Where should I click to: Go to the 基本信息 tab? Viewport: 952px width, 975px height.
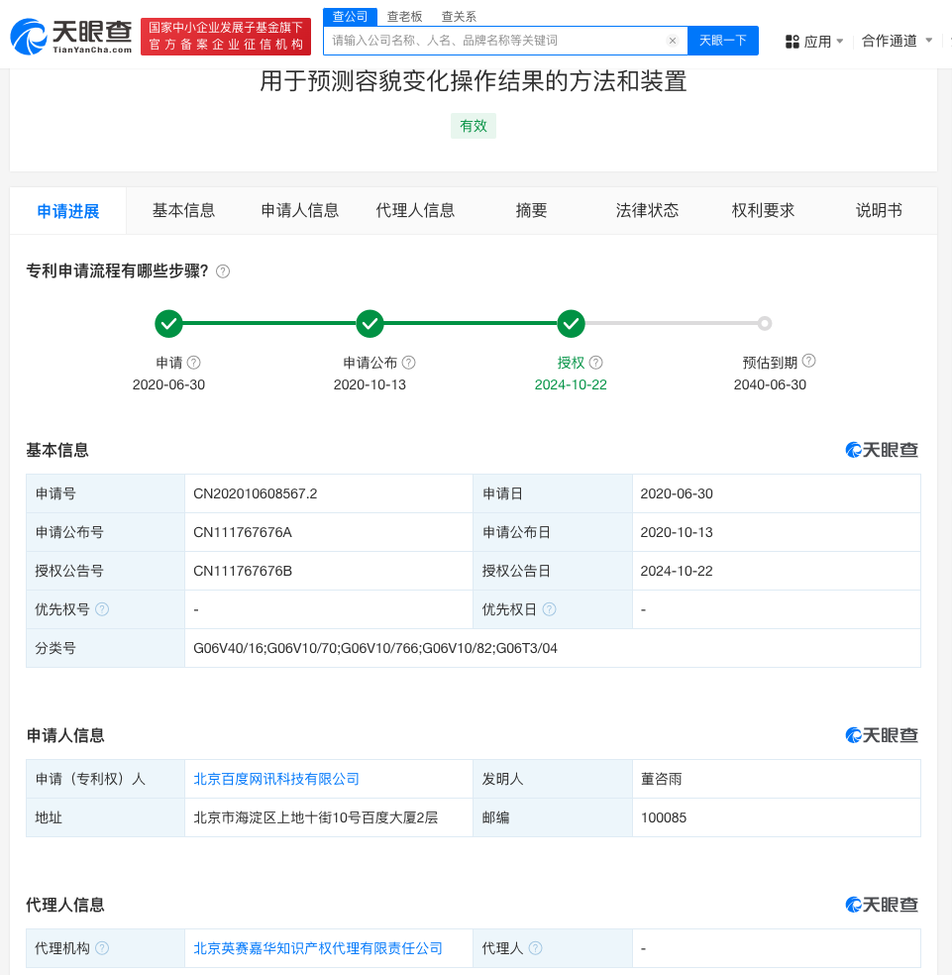coord(183,210)
